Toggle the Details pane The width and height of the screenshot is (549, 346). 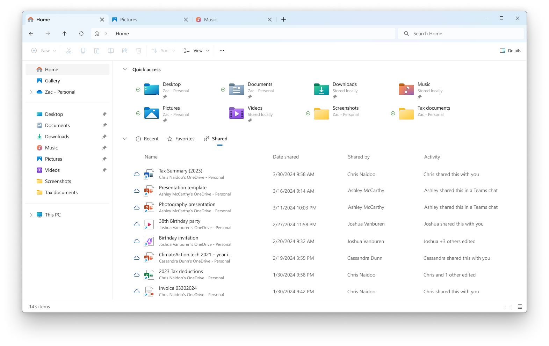point(510,51)
